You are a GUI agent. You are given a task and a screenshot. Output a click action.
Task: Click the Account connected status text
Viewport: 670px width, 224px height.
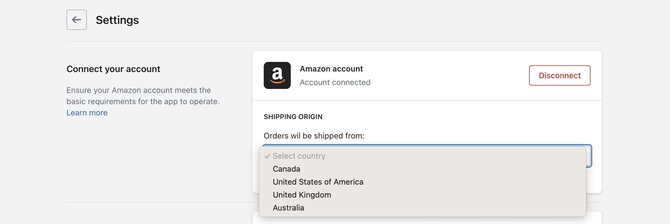335,82
